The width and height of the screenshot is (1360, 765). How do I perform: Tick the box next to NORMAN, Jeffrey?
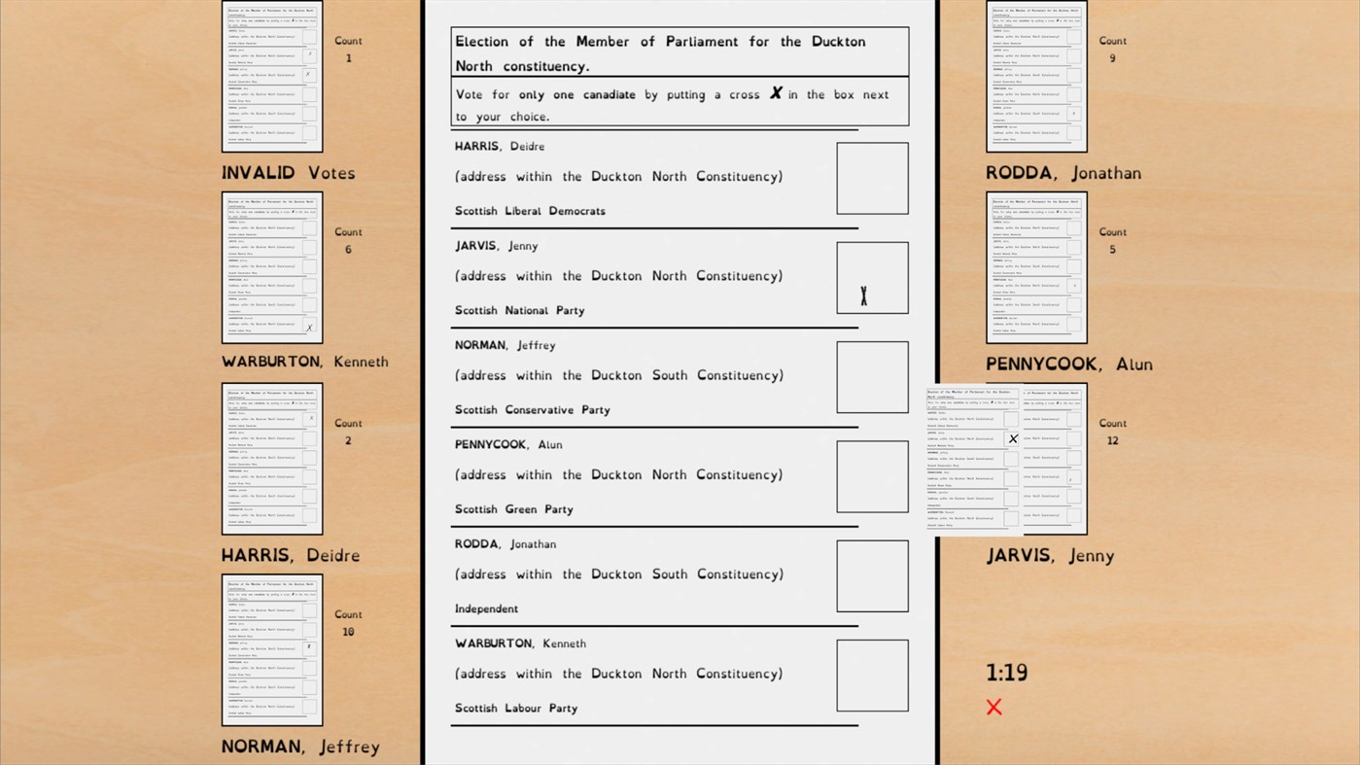872,377
